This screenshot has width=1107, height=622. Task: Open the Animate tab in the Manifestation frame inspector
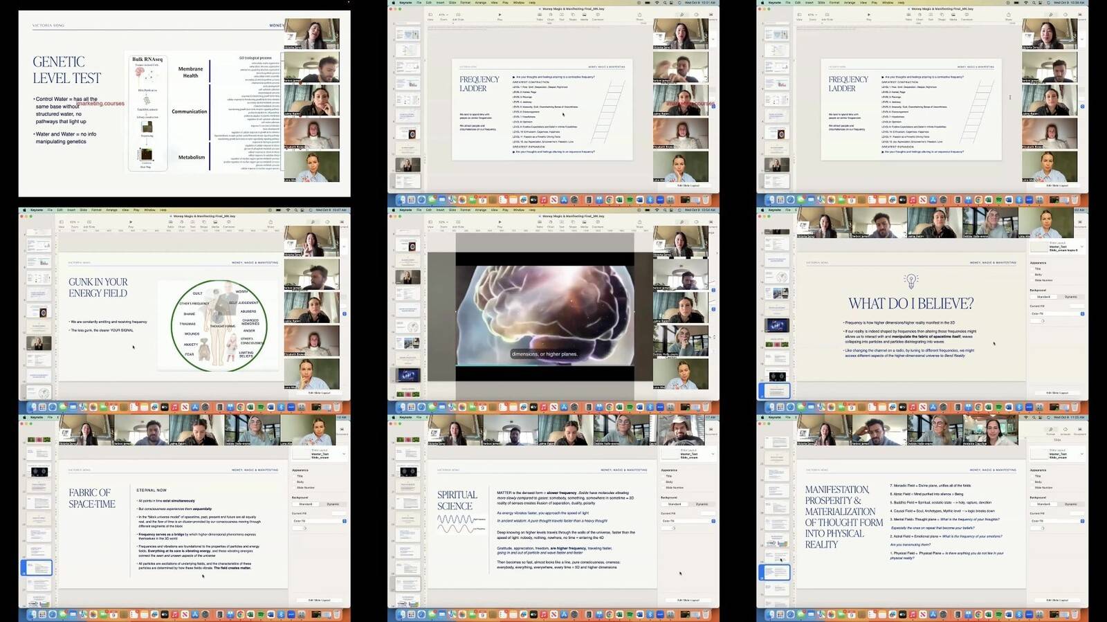pos(1065,430)
